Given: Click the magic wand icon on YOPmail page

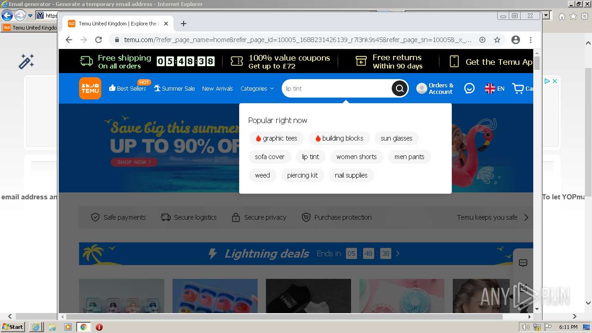Looking at the screenshot, I should click(26, 62).
